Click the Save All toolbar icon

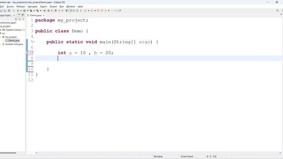tap(5, 11)
